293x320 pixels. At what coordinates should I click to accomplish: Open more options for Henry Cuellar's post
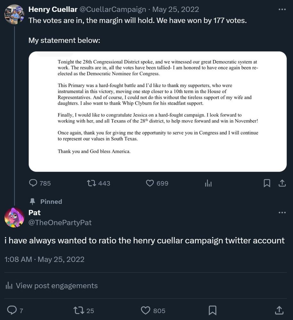tap(282, 9)
